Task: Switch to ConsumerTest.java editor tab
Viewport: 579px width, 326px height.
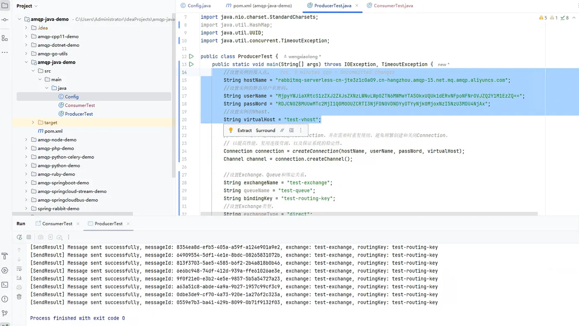Action: [390, 6]
